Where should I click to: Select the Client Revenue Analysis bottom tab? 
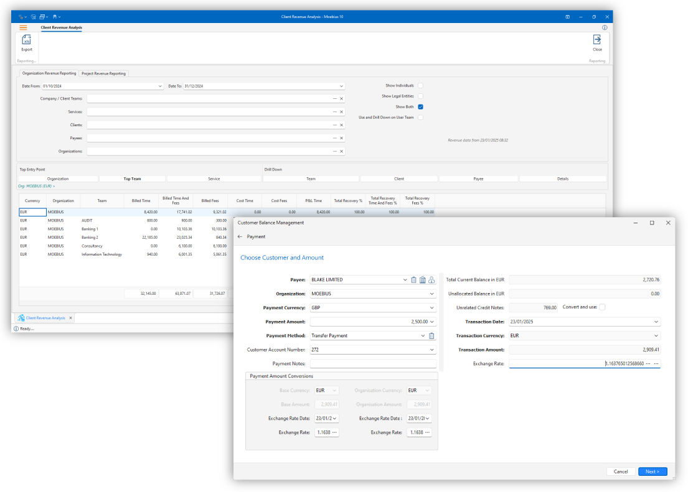tap(45, 318)
